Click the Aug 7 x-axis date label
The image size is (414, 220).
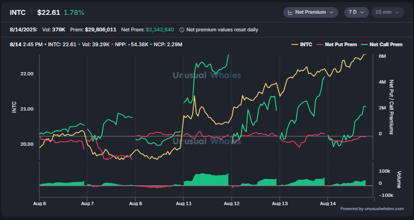87,204
